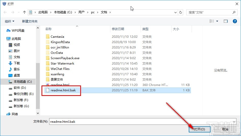This screenshot has width=241, height=136.
Task: Go up one folder level
Action: (x=24, y=12)
